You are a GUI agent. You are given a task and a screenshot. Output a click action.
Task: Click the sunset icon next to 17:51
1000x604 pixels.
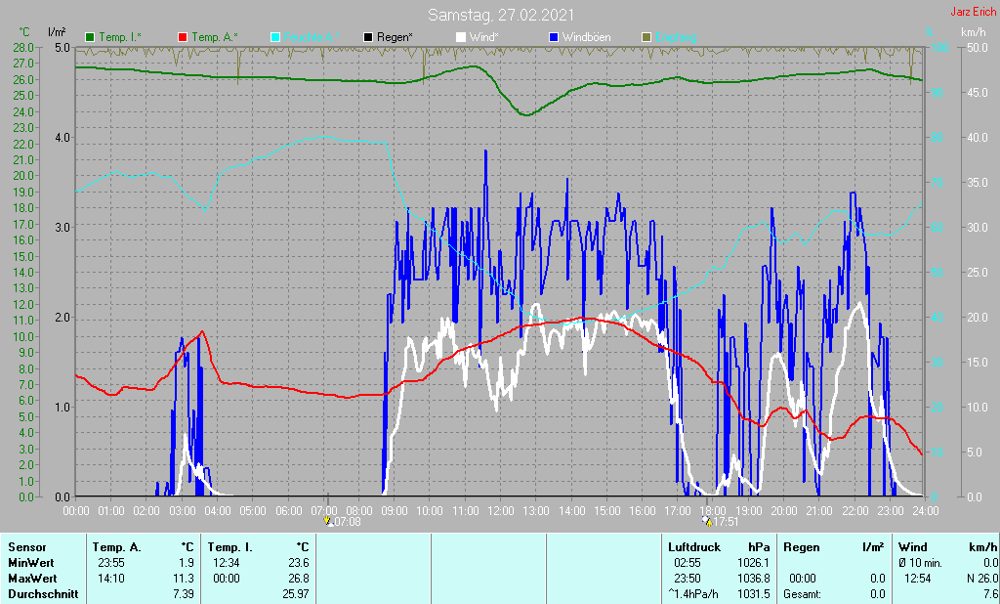tap(707, 522)
